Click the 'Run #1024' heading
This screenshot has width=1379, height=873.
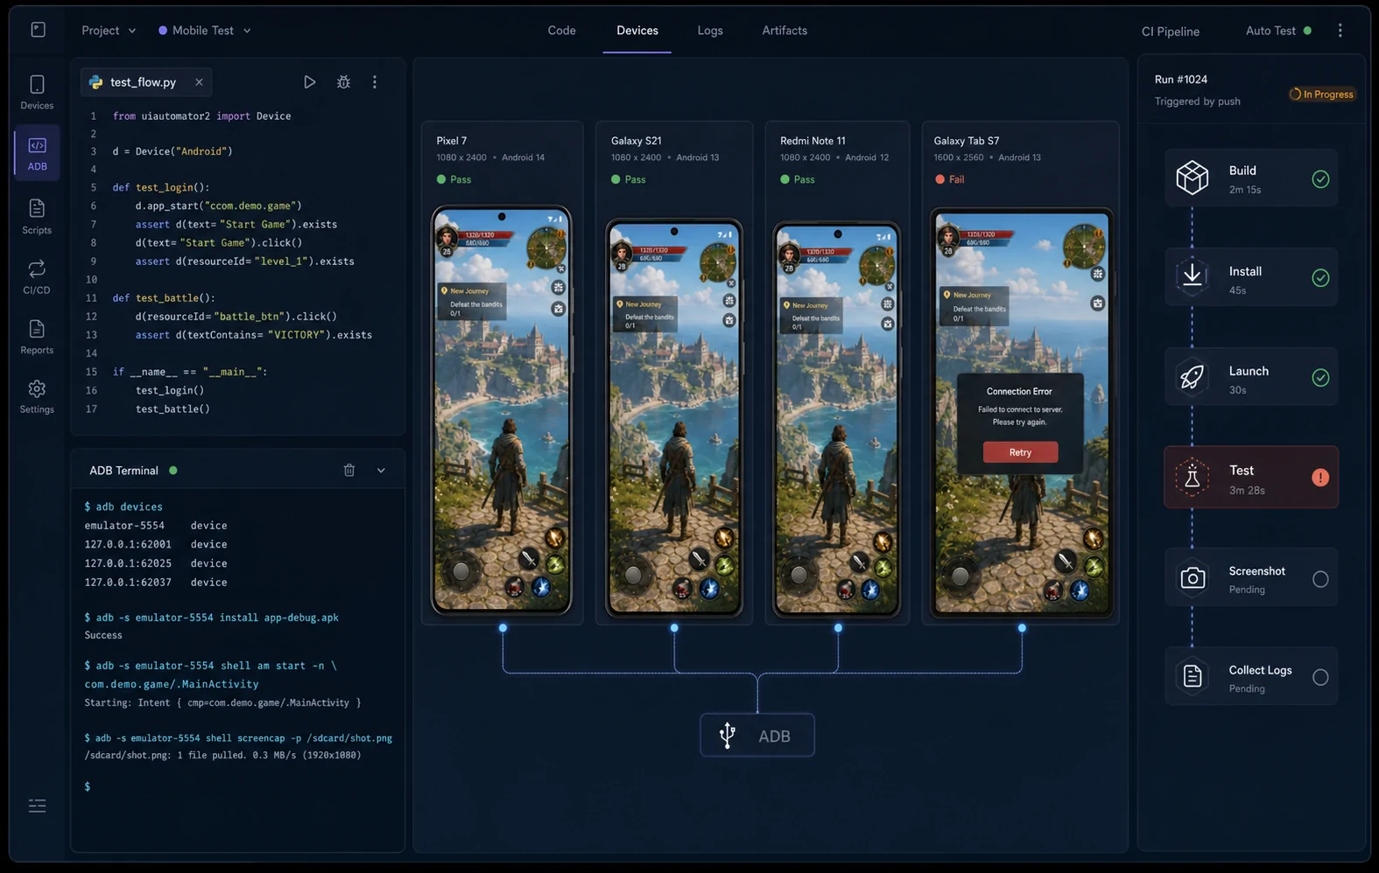1180,80
